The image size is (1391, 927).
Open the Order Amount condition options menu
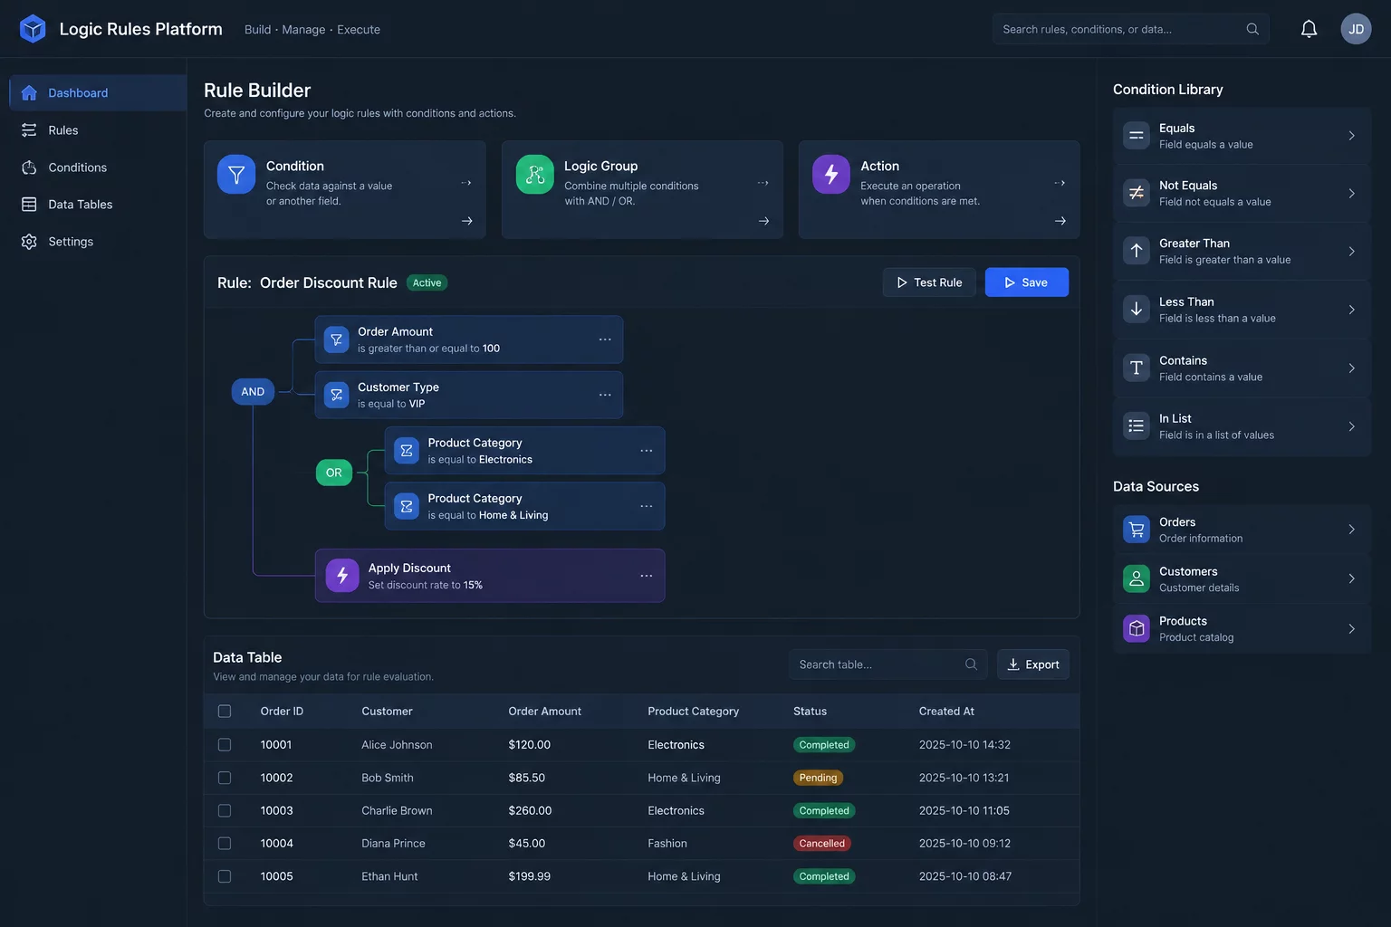point(605,339)
